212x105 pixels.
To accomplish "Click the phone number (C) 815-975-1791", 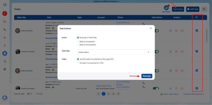I will (x=123, y=23).
